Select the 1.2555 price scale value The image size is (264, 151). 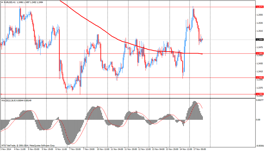coord(260,15)
